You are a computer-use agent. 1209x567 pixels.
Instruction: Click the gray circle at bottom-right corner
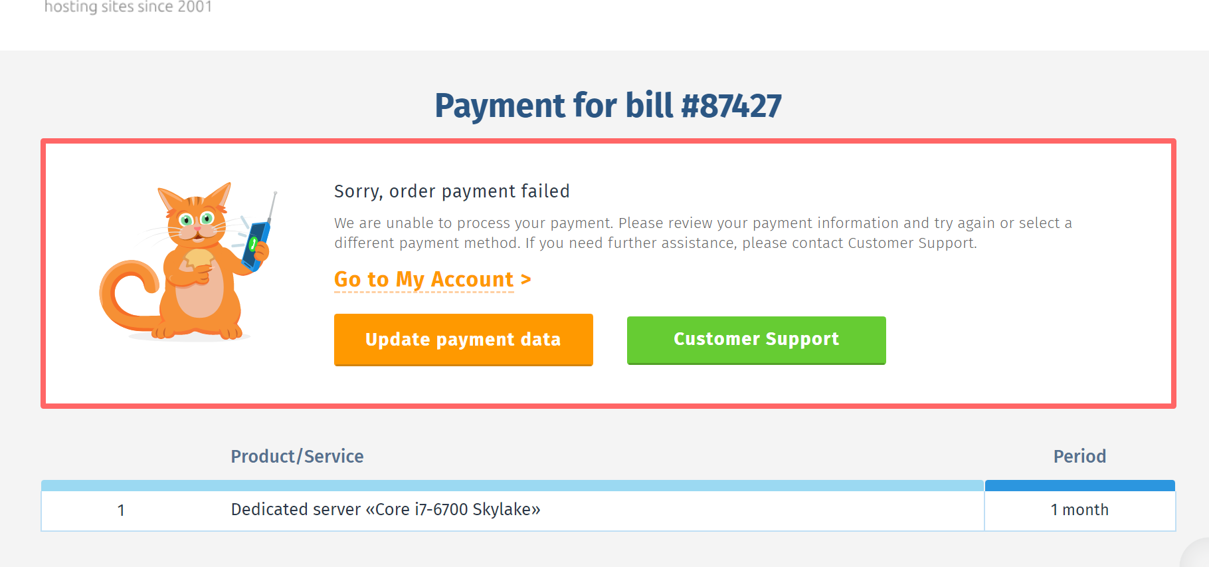coord(1198,556)
